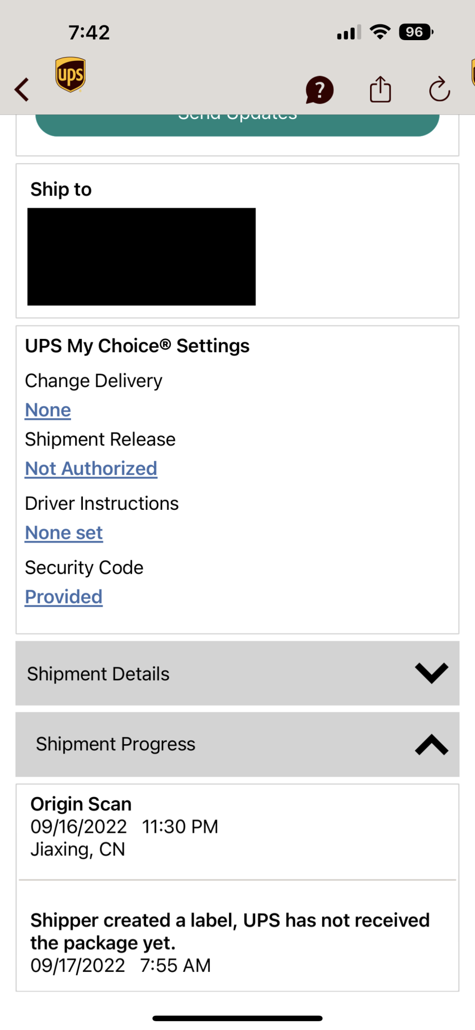
Task: Tap the Wi-Fi status icon
Action: click(x=380, y=32)
